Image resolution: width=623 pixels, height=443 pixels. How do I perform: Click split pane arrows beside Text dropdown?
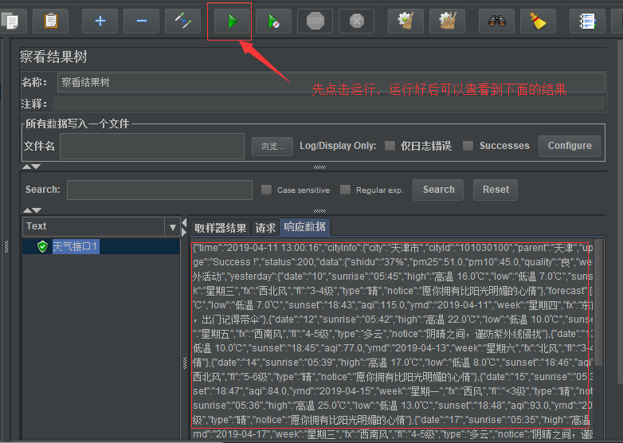pyautogui.click(x=184, y=227)
